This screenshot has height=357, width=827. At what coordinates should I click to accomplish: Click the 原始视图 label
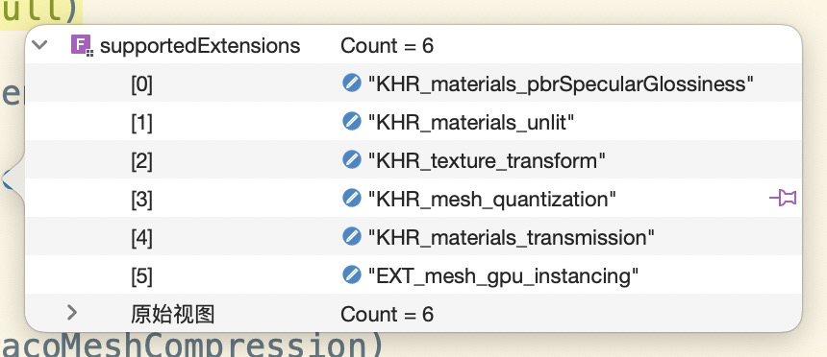[x=173, y=315]
